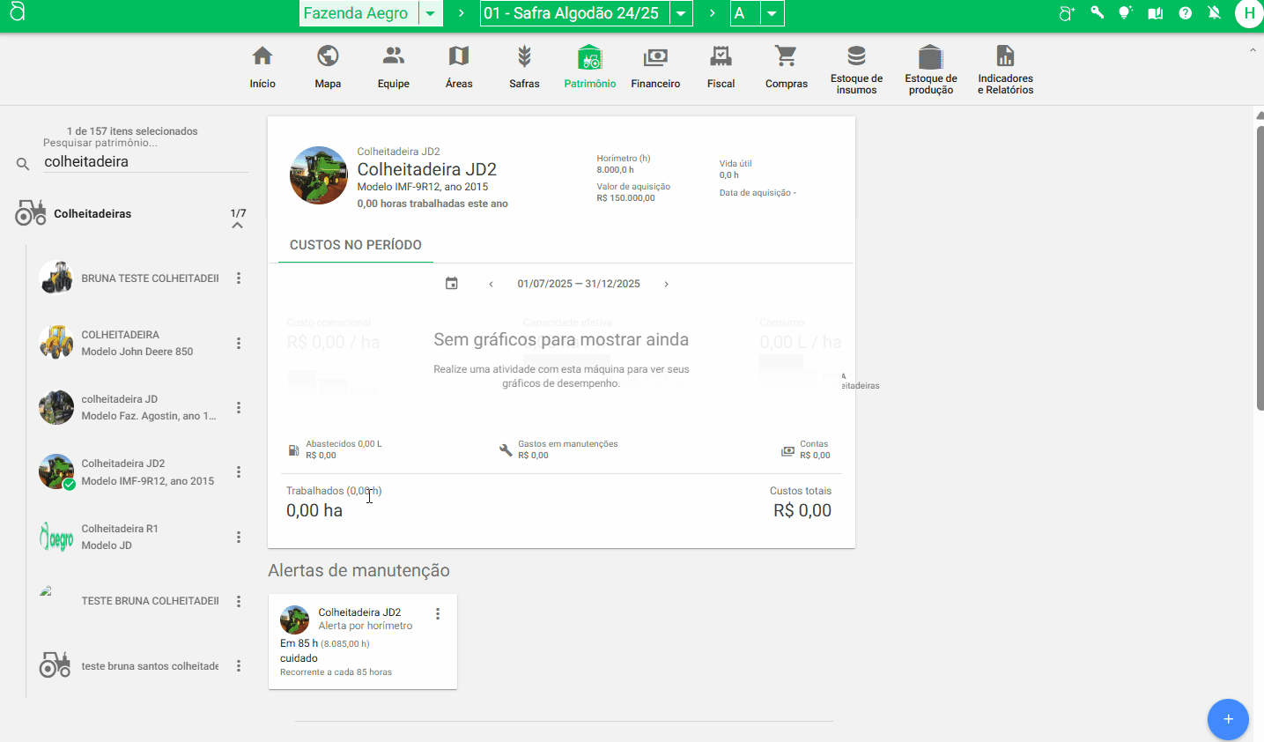Expand the Fazenda Aegro dropdown

430,13
